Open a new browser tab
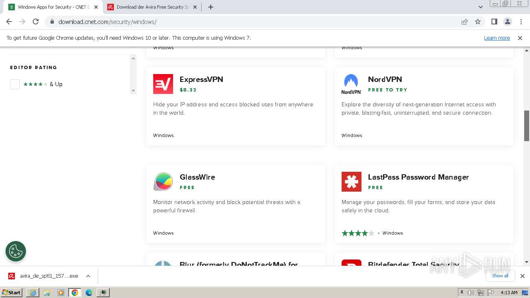 coord(210,7)
